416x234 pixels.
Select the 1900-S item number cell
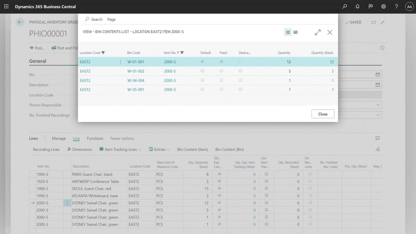click(x=42, y=174)
